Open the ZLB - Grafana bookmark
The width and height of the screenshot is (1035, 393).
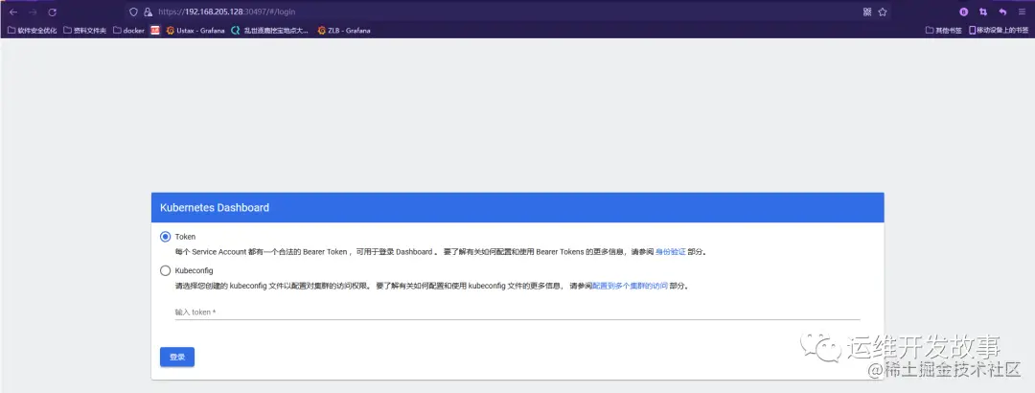coord(344,31)
